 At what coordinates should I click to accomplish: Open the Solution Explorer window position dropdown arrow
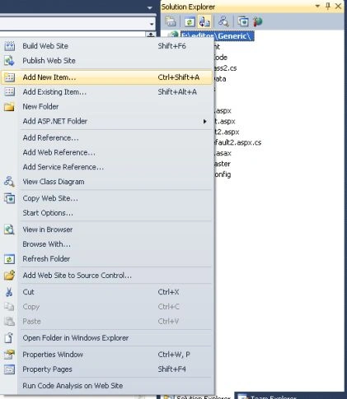pos(317,6)
